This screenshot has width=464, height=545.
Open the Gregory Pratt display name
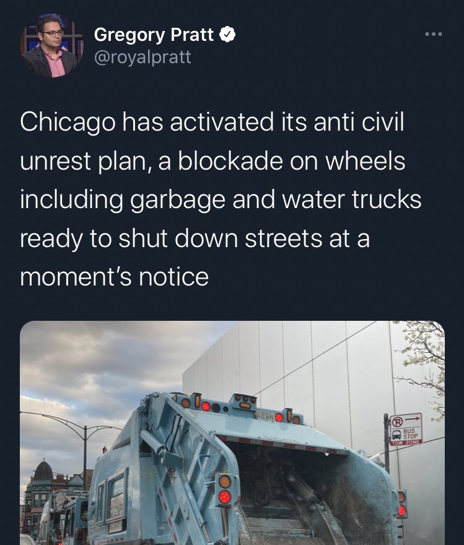154,35
